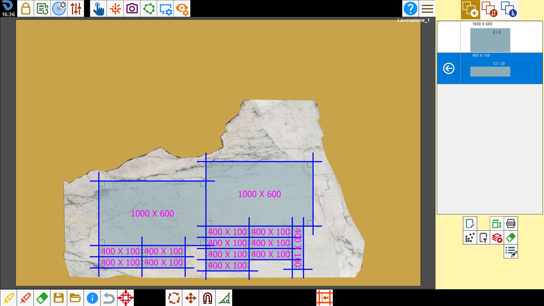Click the padlock lock icon
The image size is (544, 306).
[26, 9]
